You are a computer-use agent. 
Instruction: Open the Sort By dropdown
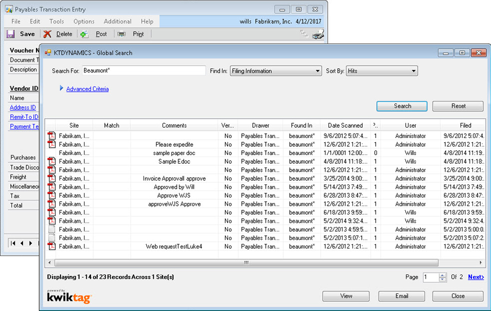414,71
